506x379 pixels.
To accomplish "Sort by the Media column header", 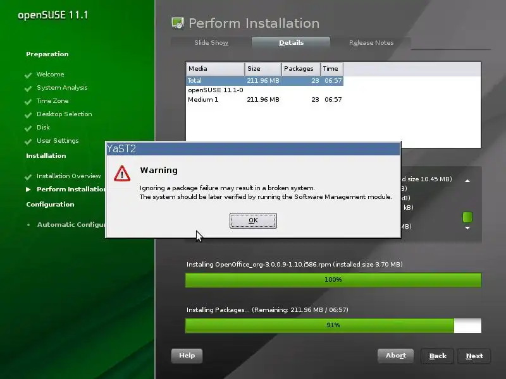I will 215,69.
